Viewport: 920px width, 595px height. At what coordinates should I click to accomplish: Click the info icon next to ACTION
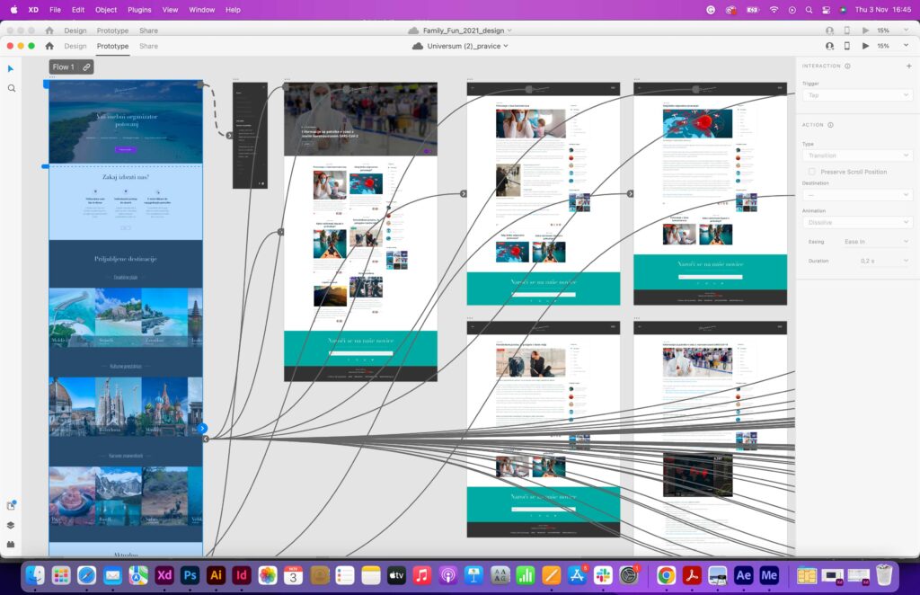[x=831, y=125]
